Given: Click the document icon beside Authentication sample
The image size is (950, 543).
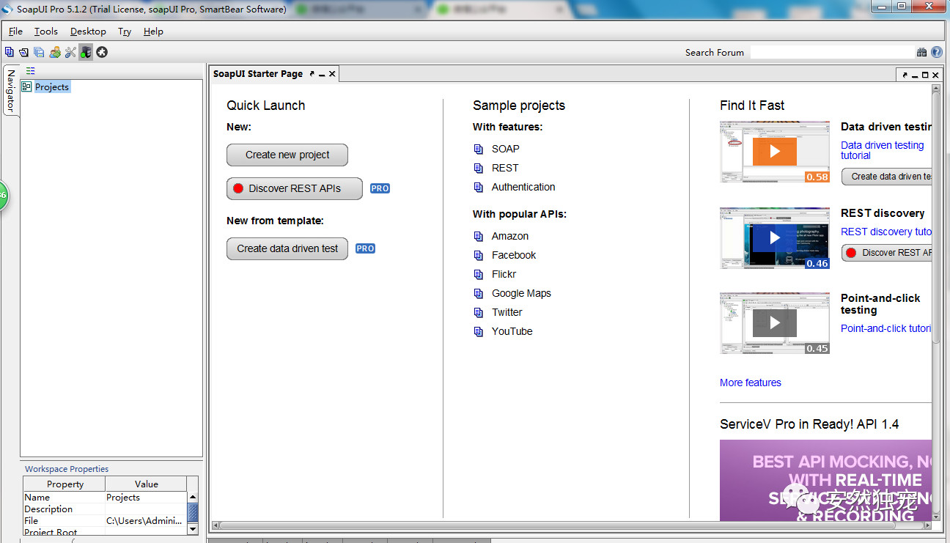Looking at the screenshot, I should coord(479,187).
